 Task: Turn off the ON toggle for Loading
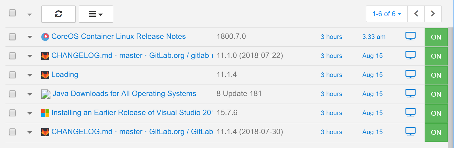(436, 75)
